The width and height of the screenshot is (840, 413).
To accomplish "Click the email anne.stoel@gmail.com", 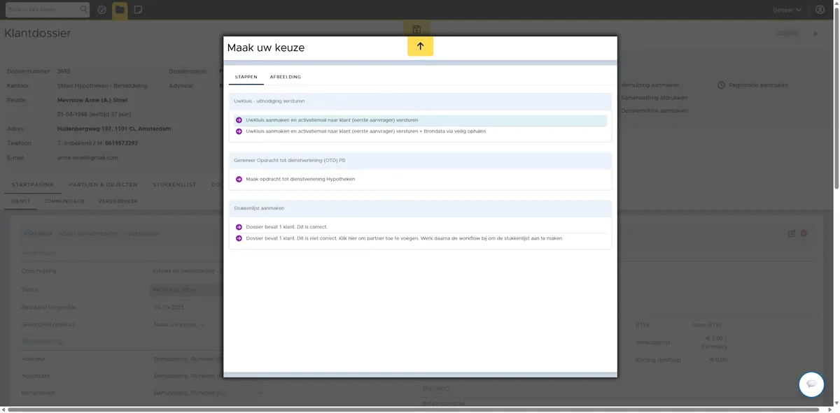I will click(87, 158).
